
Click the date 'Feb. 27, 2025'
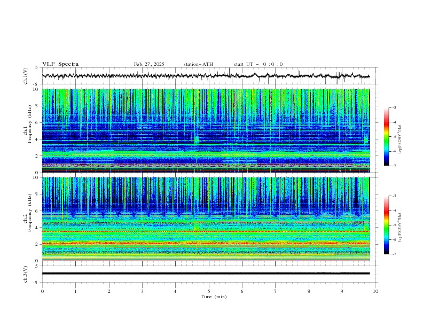coord(149,64)
